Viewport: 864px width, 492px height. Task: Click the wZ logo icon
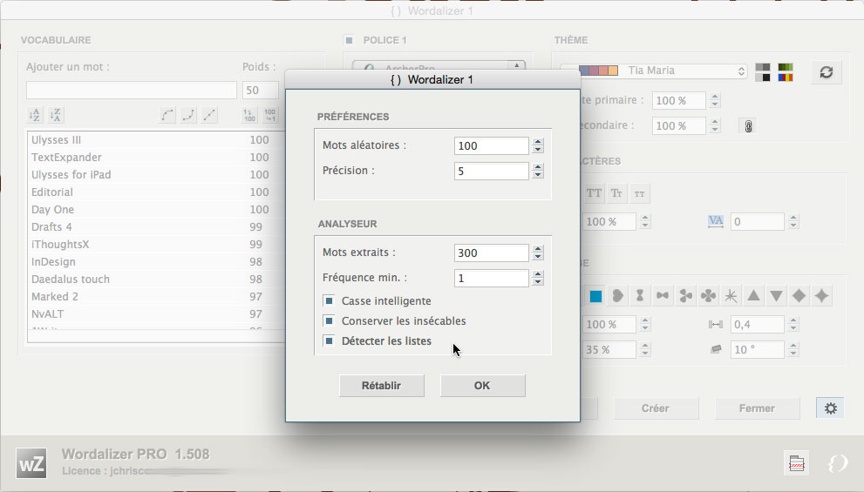click(31, 463)
